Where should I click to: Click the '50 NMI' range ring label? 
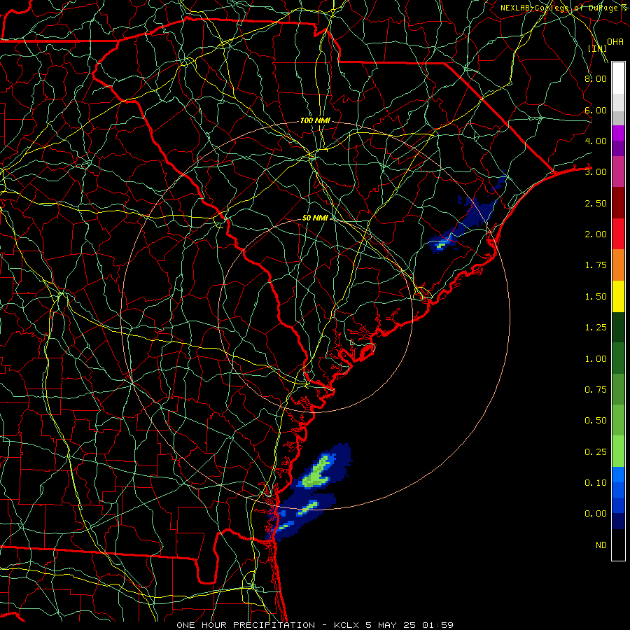click(x=315, y=218)
